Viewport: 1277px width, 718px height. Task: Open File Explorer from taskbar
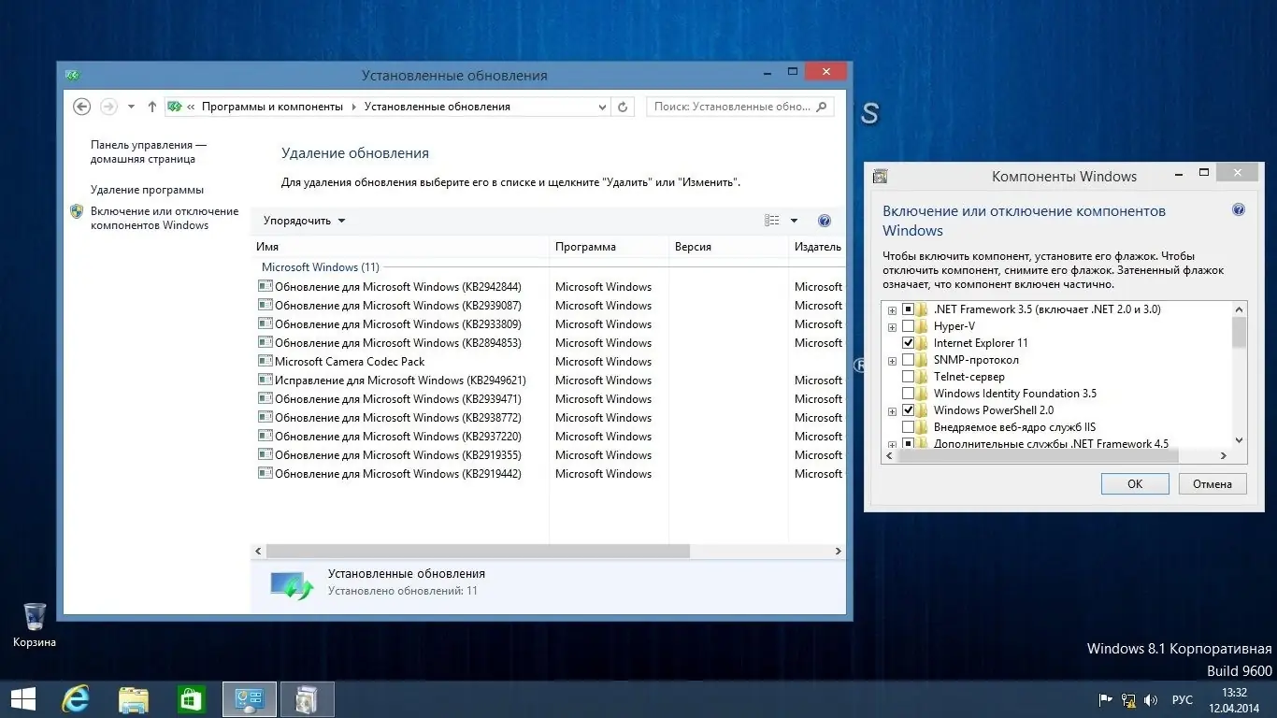(x=134, y=699)
